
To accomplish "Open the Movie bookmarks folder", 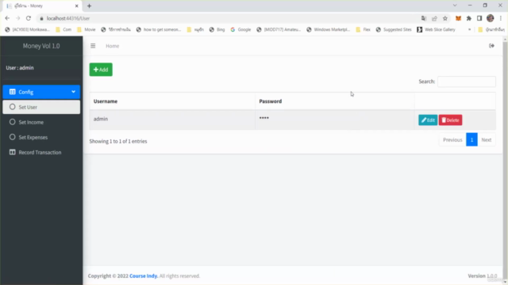I will tap(87, 29).
